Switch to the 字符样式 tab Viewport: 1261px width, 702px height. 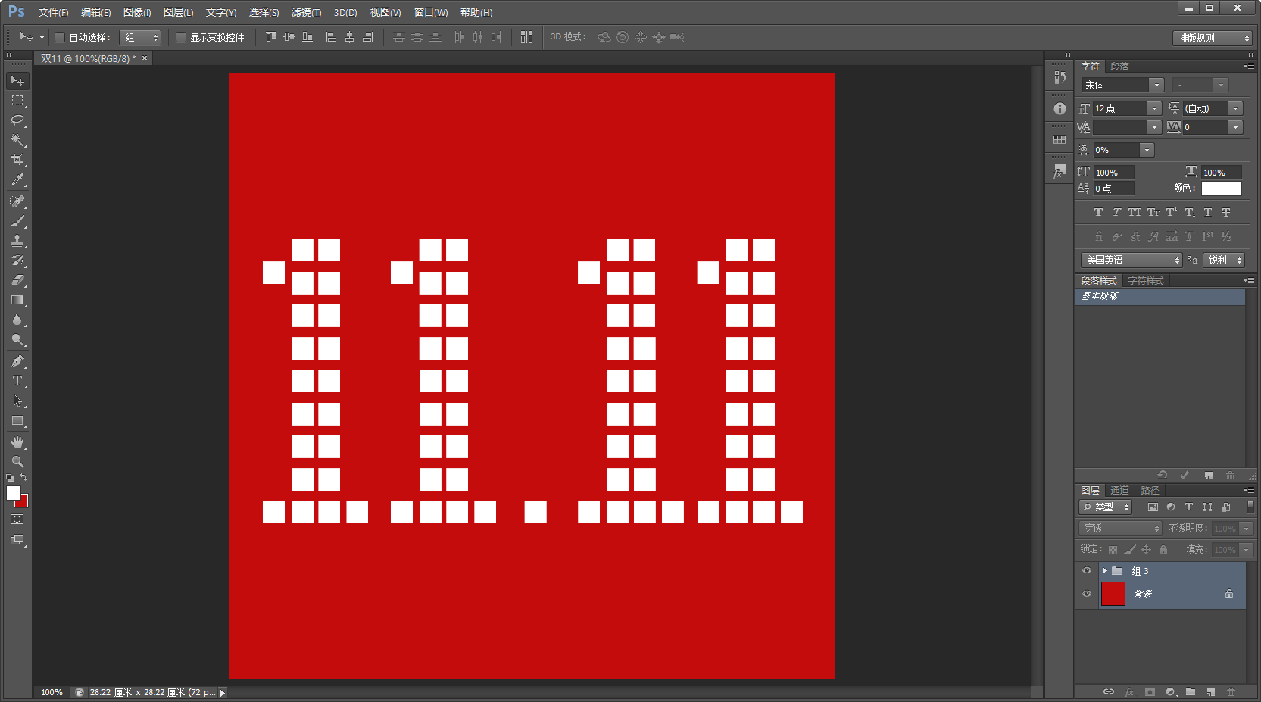[1145, 281]
